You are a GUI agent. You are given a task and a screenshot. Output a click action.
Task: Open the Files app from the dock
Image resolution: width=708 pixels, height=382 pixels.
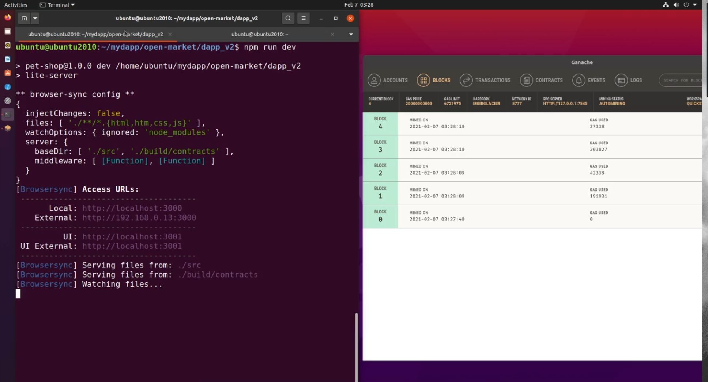tap(8, 31)
